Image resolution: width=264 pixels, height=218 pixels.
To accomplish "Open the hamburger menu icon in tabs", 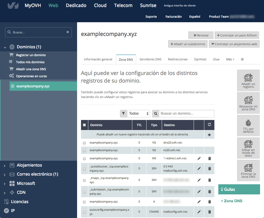I will [x=242, y=59].
